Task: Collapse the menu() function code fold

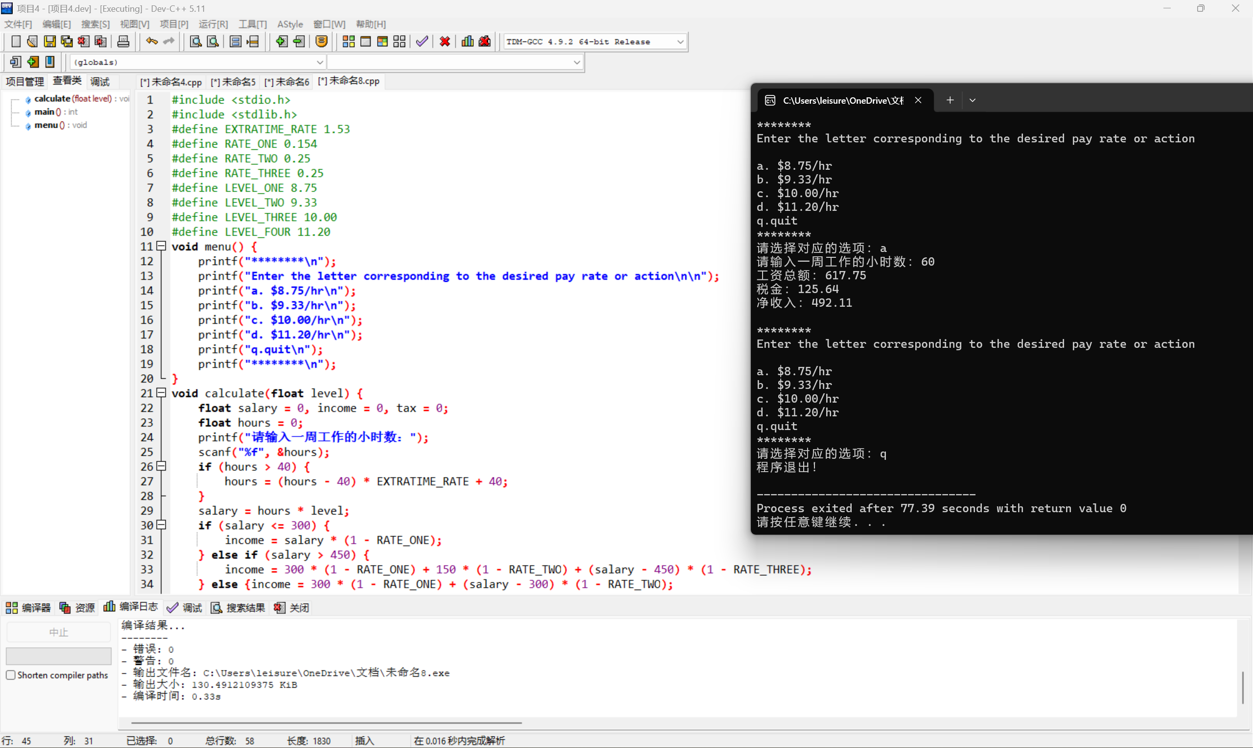Action: click(161, 246)
